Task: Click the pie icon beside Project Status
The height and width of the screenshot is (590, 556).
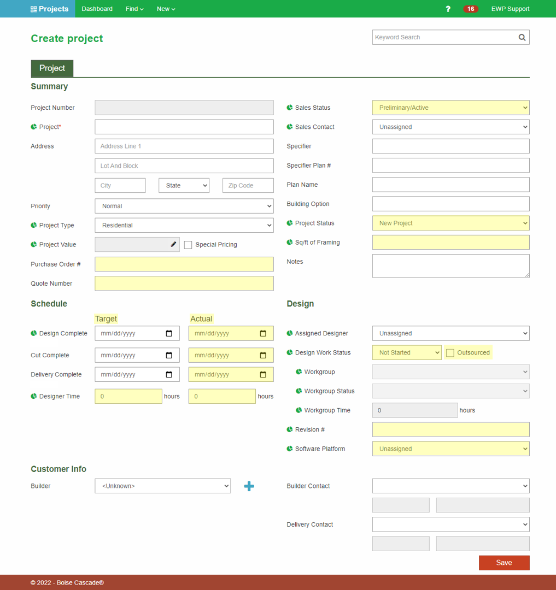Action: tap(290, 223)
